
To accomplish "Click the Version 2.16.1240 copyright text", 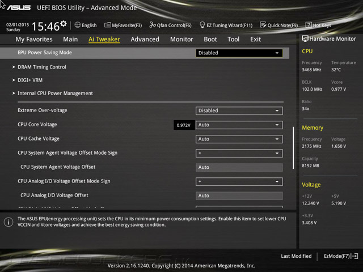I will point(181,266).
